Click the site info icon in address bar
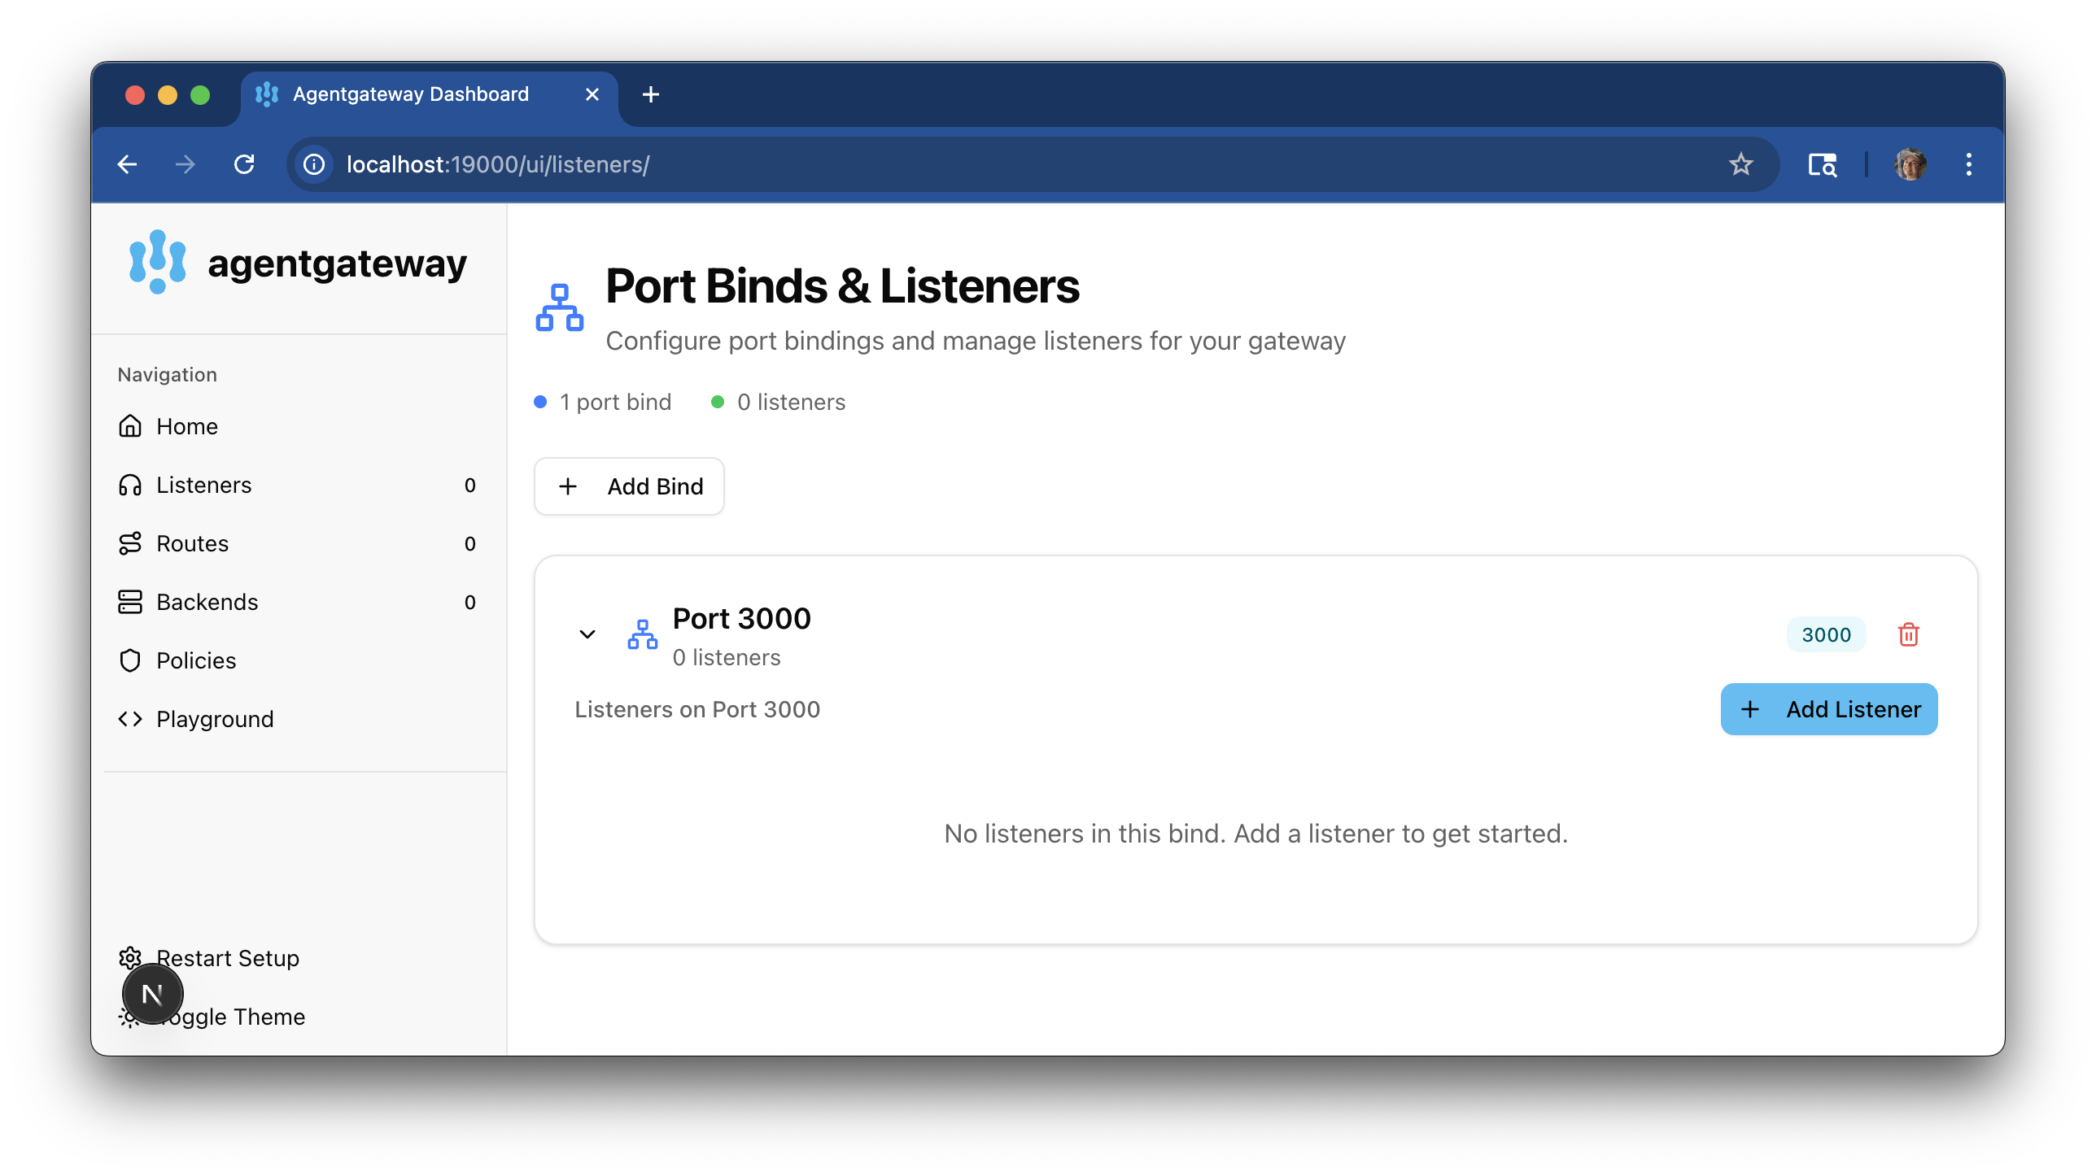 click(314, 165)
